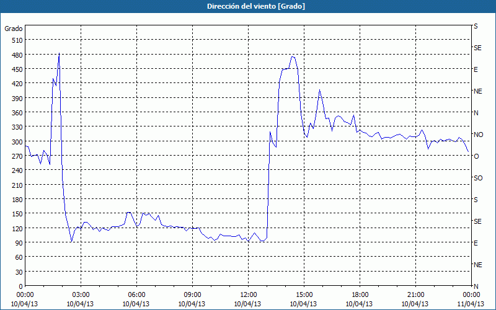Select the 'S' compass label level with 180
This screenshot has width=496, height=310.
point(476,200)
